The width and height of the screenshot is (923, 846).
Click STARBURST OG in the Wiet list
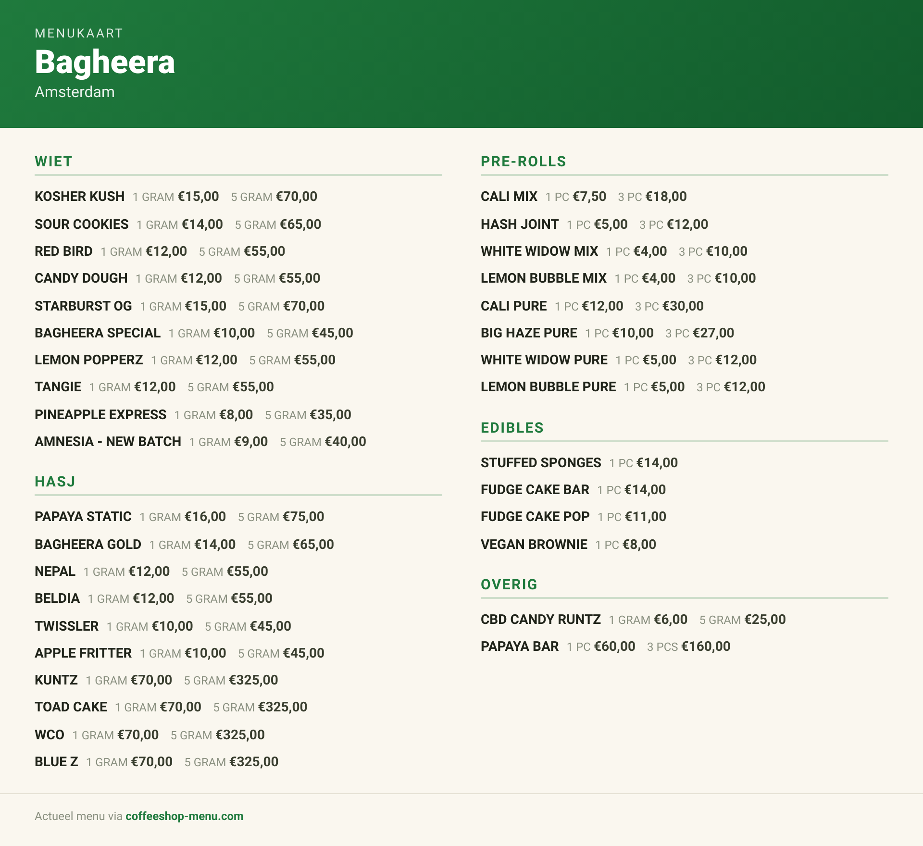coord(83,306)
